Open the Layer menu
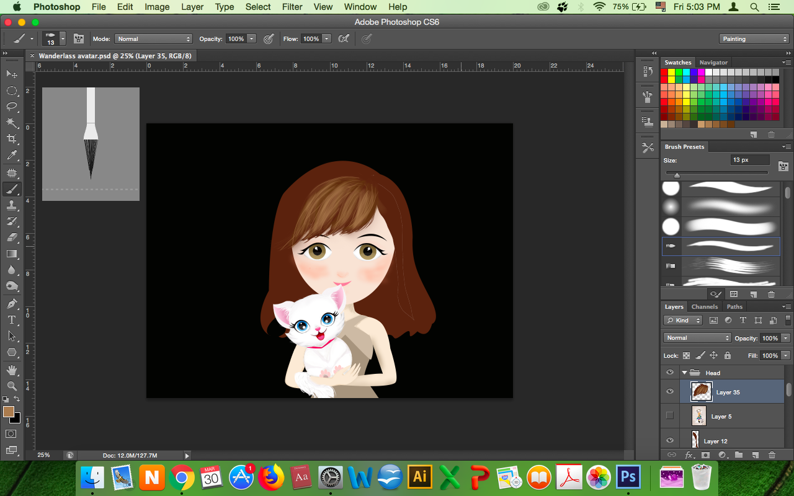Image resolution: width=794 pixels, height=496 pixels. pyautogui.click(x=192, y=7)
